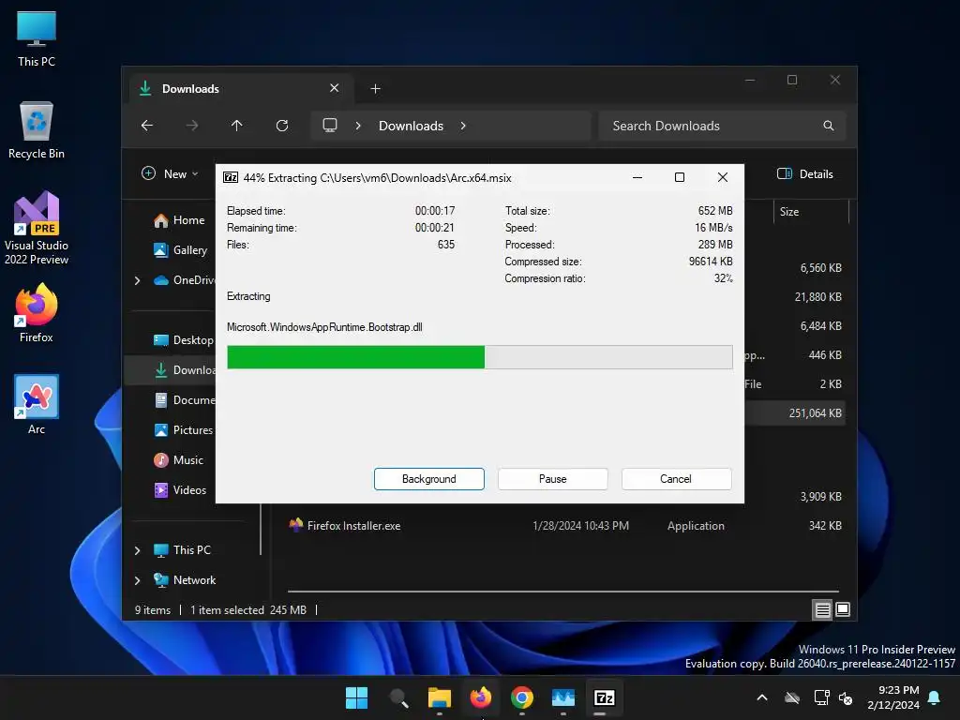The image size is (960, 720).
Task: Pause the 7-Zip extraction
Action: pos(553,479)
